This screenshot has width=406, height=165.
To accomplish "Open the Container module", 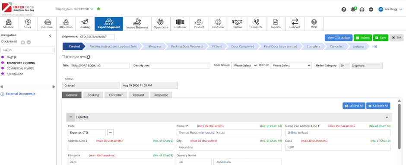I will click(x=180, y=24).
